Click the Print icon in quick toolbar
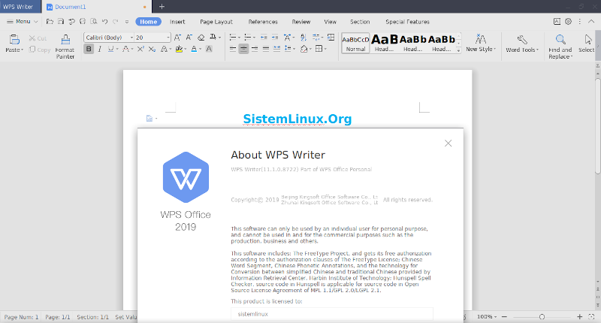601x323 pixels. pyautogui.click(x=83, y=22)
